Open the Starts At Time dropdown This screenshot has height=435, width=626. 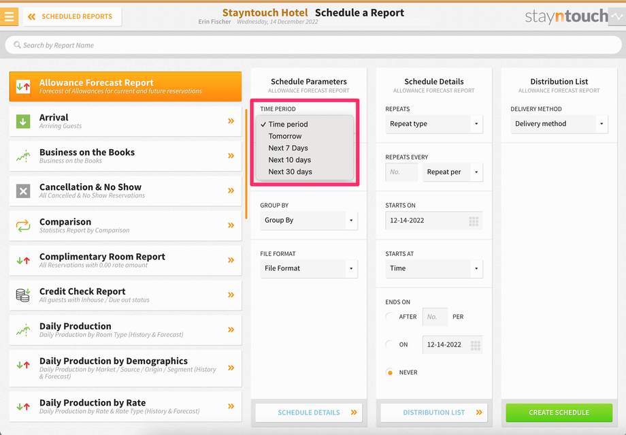tap(434, 268)
